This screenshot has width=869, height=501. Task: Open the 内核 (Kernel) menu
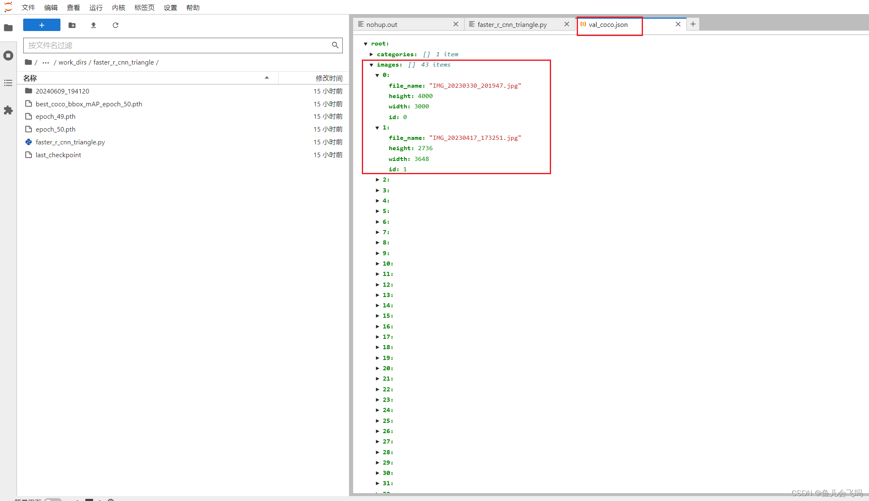click(x=118, y=7)
